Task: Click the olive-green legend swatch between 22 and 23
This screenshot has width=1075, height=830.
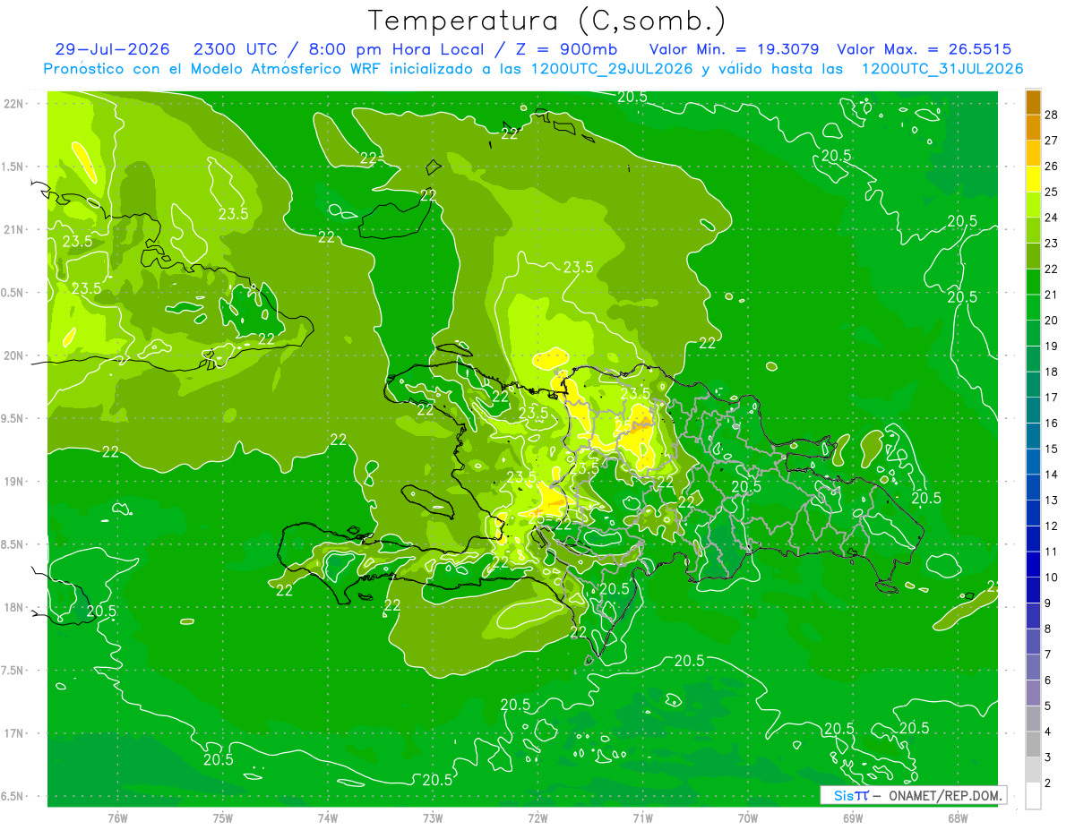Action: click(x=1033, y=256)
